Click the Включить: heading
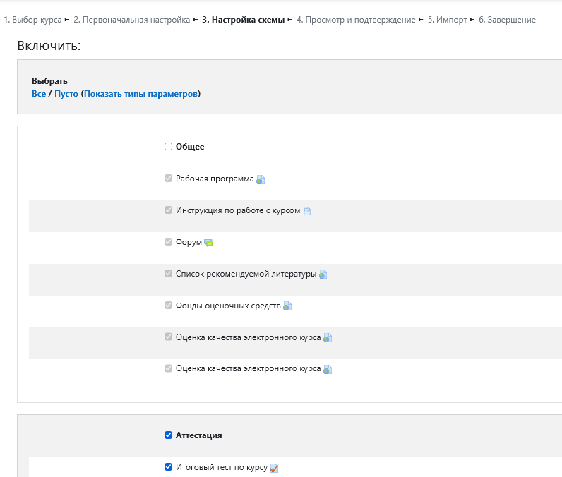 (49, 46)
